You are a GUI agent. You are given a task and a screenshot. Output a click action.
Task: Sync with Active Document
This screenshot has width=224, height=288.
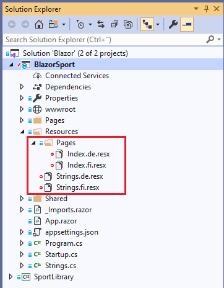(101, 24)
